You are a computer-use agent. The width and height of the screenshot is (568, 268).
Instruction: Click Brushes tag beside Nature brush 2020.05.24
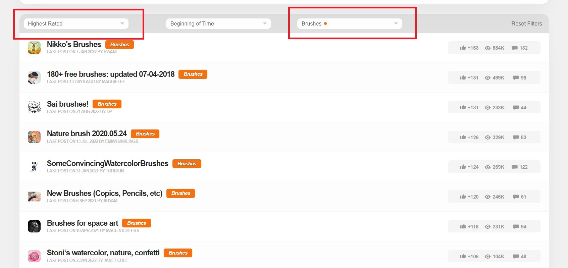pos(145,134)
